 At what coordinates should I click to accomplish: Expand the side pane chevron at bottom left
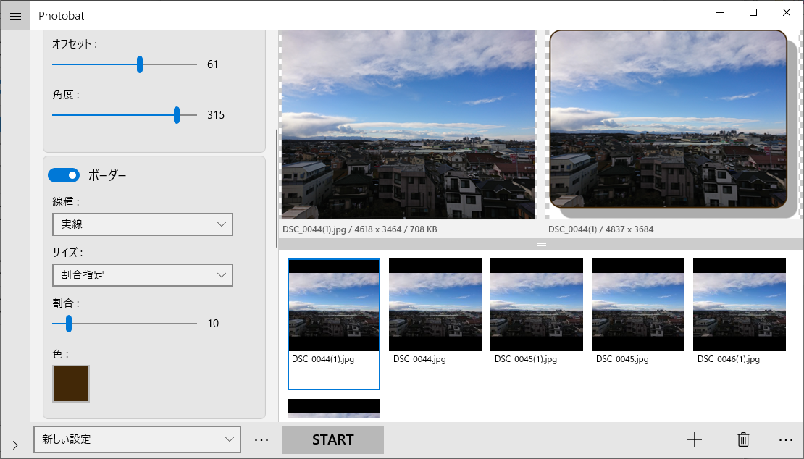click(15, 445)
